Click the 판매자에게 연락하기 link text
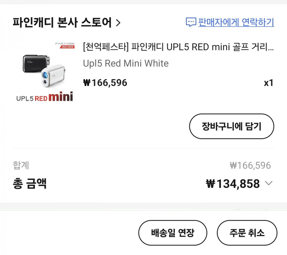The width and height of the screenshot is (287, 255). (x=236, y=22)
